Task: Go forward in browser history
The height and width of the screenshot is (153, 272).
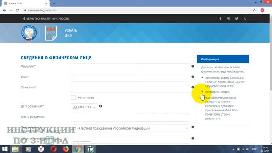Action: tap(11, 10)
